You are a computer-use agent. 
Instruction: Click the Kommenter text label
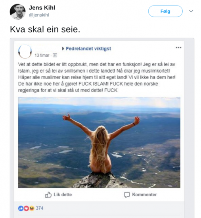tap(144, 195)
